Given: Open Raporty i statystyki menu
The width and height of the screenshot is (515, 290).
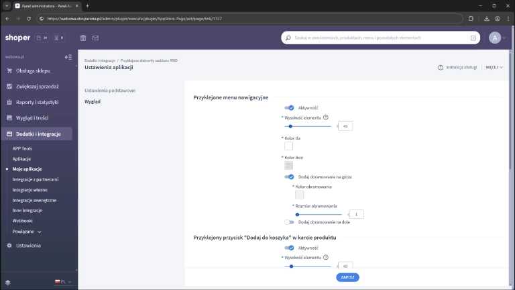Looking at the screenshot, I should [38, 103].
